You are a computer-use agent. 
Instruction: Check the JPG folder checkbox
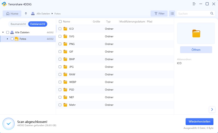coord(60,67)
